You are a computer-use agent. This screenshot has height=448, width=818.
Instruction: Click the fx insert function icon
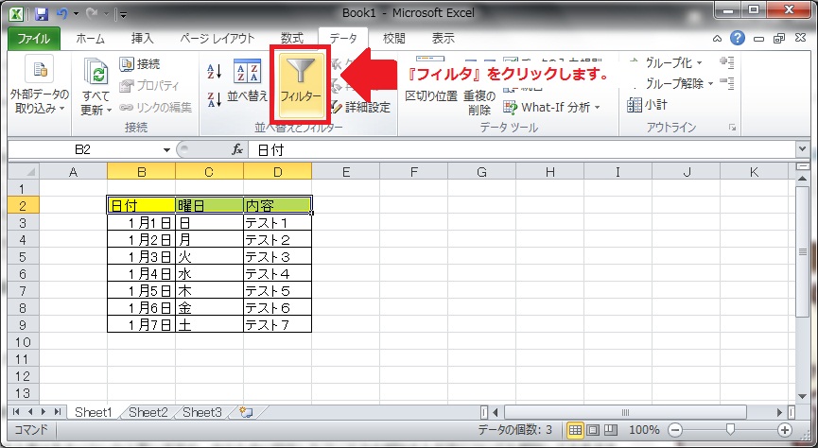pos(237,150)
